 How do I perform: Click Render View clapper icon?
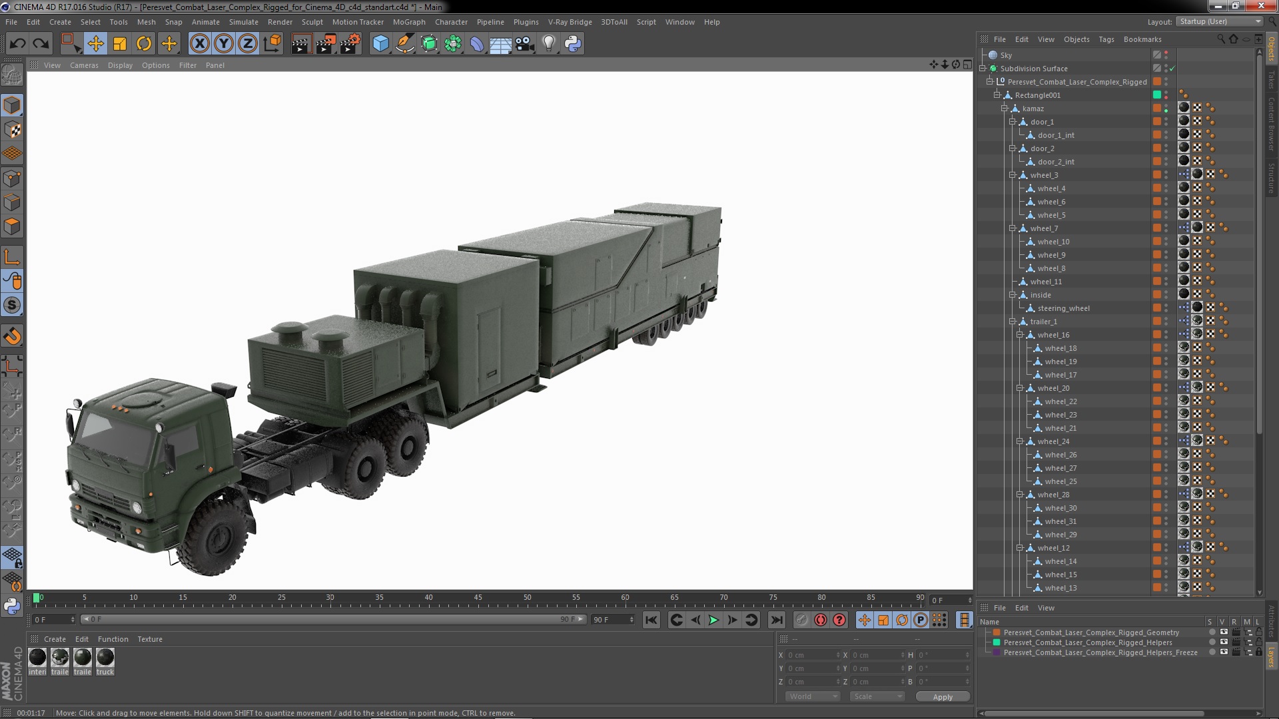point(300,44)
